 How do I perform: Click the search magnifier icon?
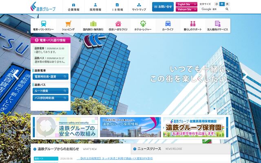pyautogui.click(x=227, y=9)
